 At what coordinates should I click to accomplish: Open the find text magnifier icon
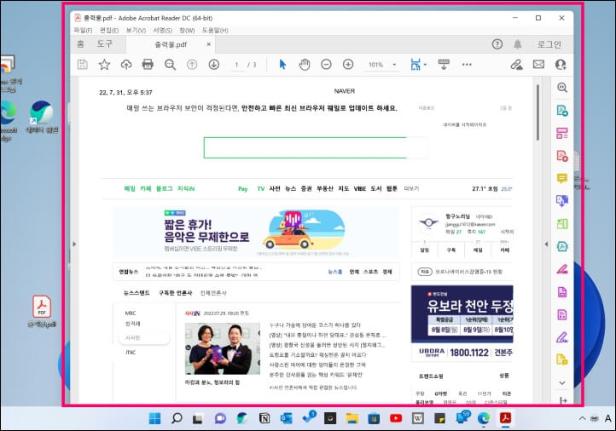click(170, 65)
